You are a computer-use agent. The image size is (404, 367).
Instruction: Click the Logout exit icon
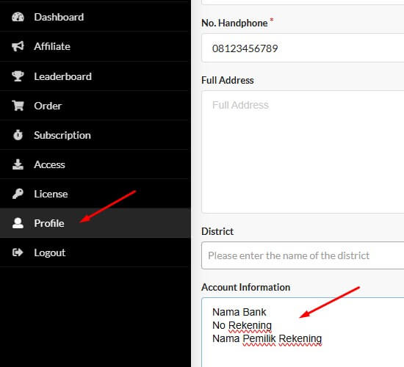18,252
